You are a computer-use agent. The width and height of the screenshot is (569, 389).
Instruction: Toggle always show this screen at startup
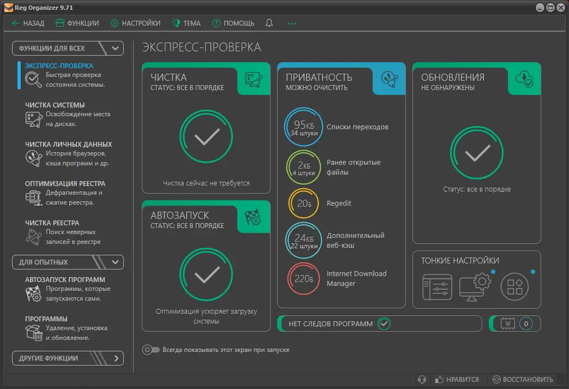coord(151,350)
